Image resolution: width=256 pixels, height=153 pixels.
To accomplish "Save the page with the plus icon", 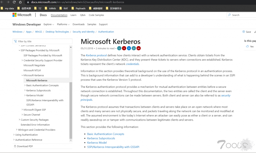I will 243,32.
